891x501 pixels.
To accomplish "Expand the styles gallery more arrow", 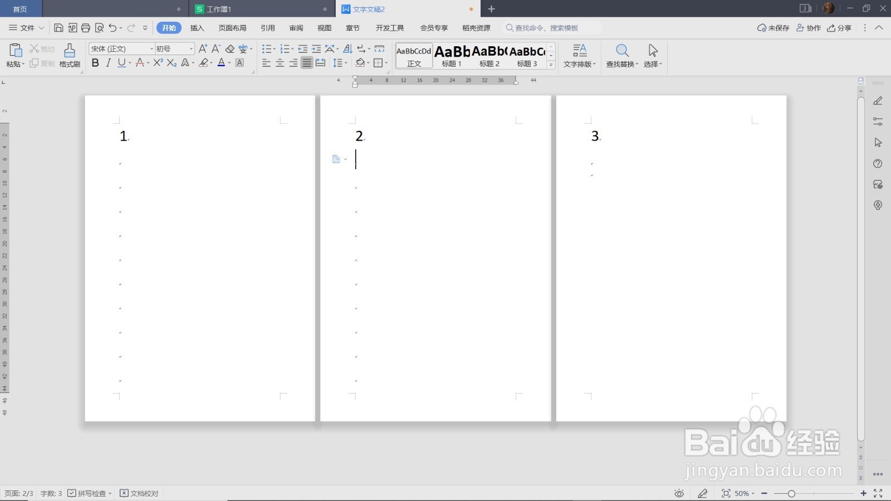I will 551,65.
